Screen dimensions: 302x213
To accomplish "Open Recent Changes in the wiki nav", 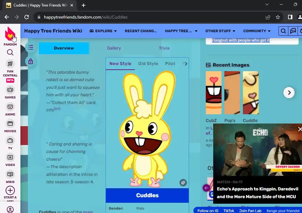I will point(140,31).
